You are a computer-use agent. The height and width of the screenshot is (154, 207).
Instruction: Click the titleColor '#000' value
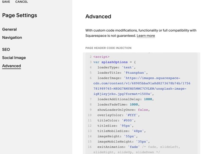pos(127,120)
